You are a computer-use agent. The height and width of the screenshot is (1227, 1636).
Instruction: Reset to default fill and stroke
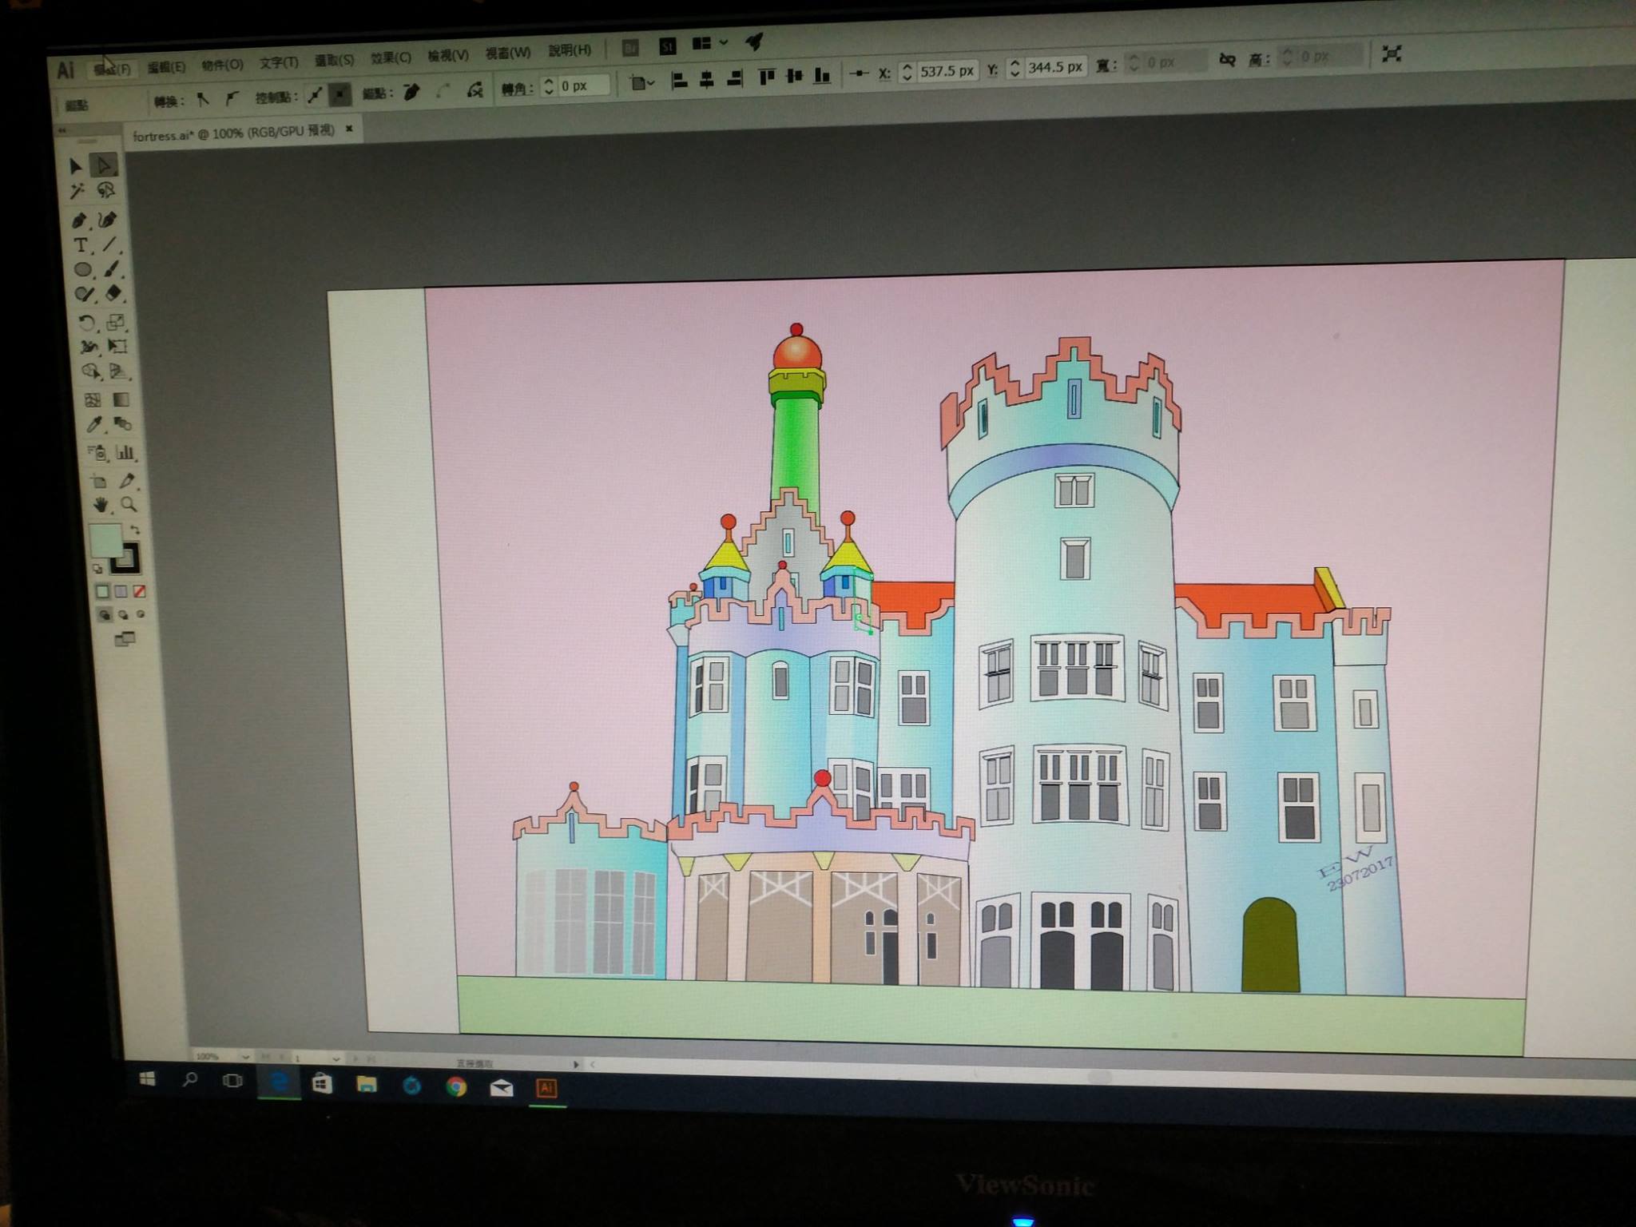click(x=97, y=569)
